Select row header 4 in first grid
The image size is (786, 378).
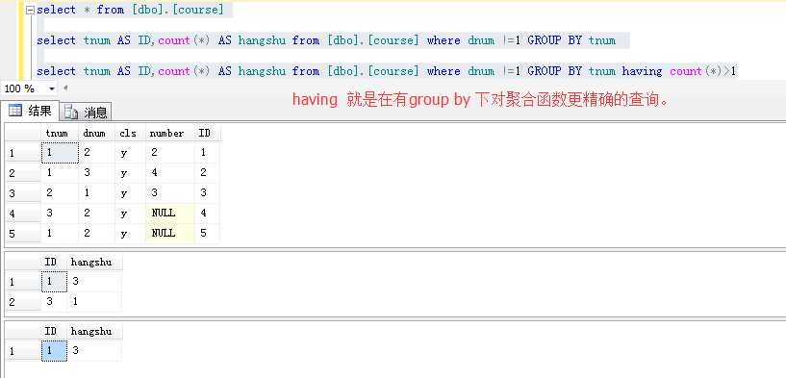[22, 214]
